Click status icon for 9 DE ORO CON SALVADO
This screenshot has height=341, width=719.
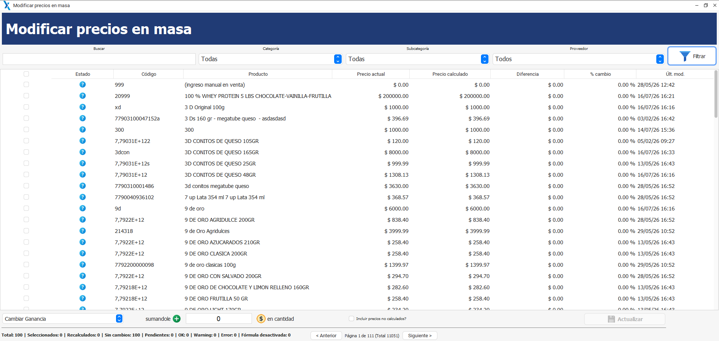83,276
